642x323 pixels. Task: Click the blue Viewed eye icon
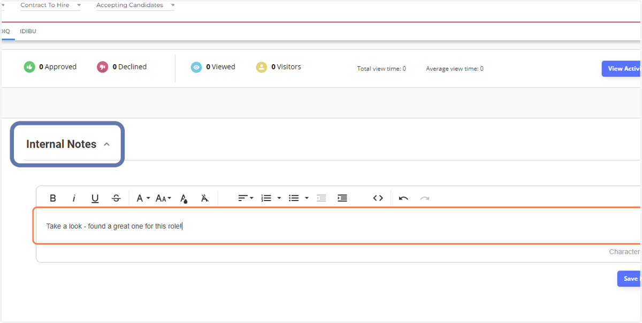click(196, 67)
